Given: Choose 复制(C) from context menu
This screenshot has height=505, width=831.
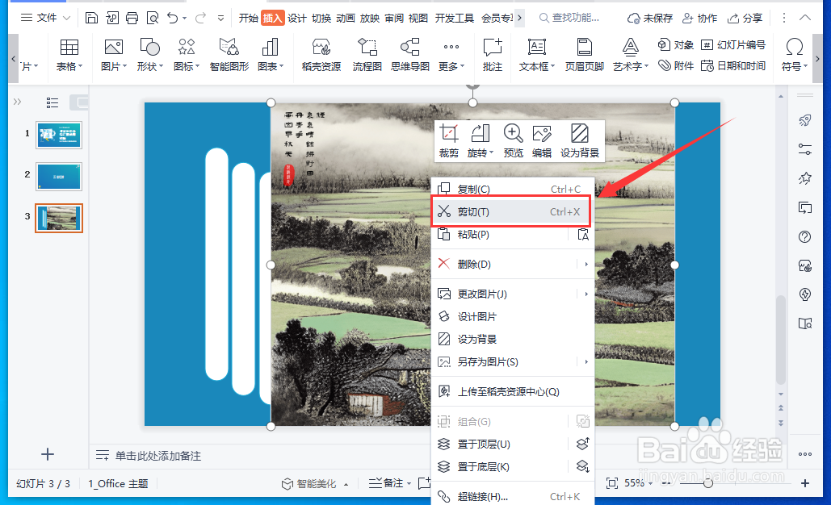Looking at the screenshot, I should coord(513,189).
